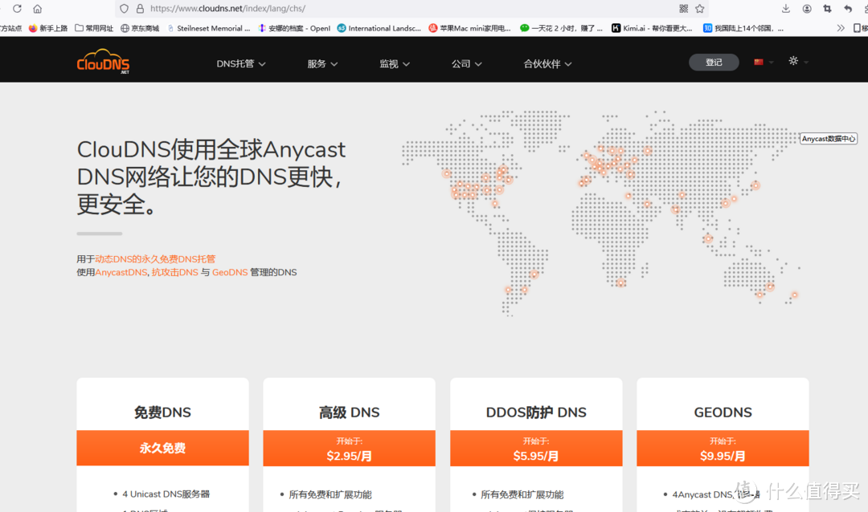This screenshot has width=868, height=512.
Task: Open the browser account profile icon
Action: (807, 9)
